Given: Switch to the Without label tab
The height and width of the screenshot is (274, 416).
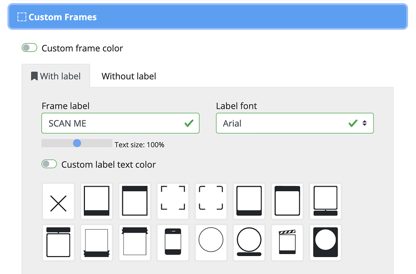Looking at the screenshot, I should point(129,76).
